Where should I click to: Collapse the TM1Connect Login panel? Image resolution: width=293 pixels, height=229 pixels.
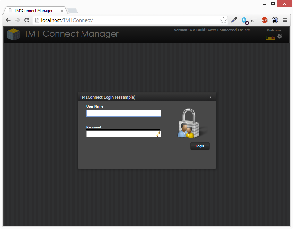(211, 97)
